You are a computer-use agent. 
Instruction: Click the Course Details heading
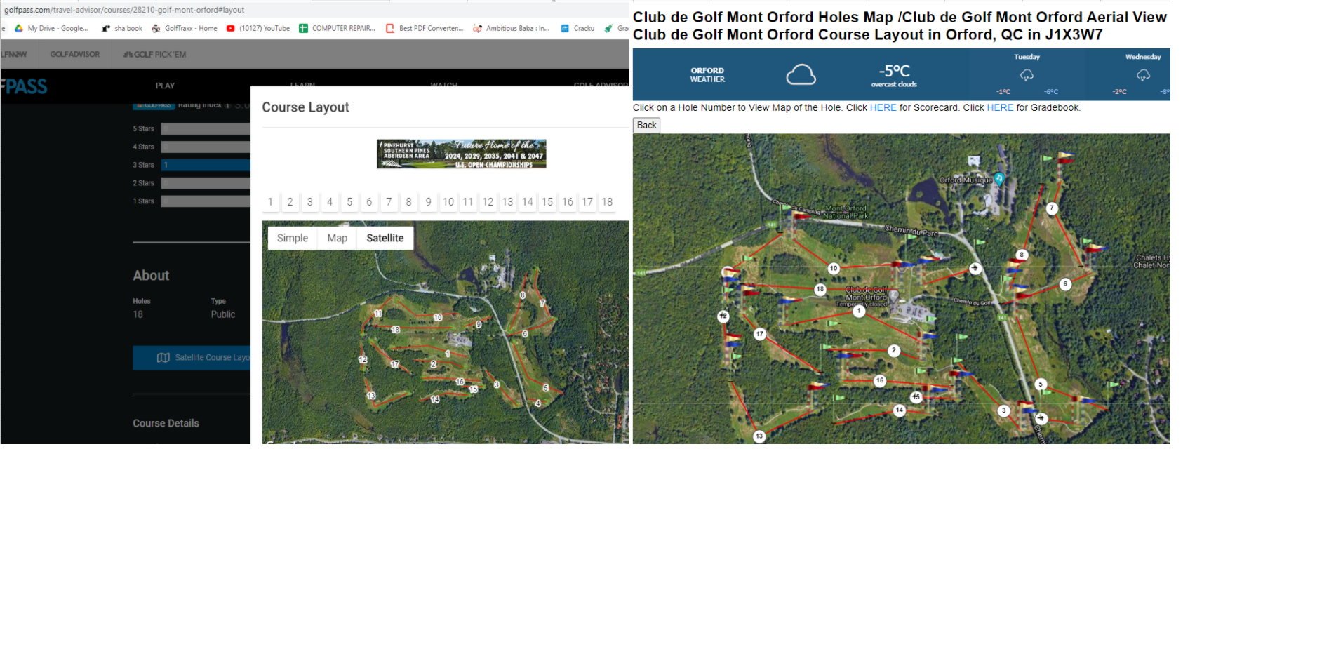click(166, 423)
